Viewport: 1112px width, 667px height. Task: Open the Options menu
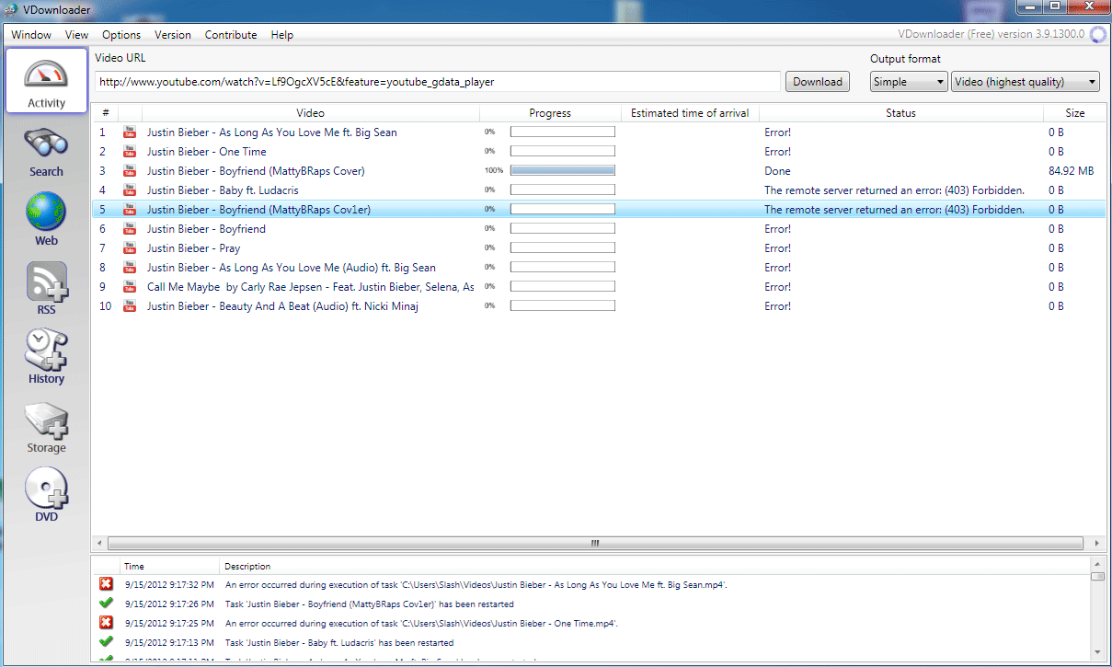[x=120, y=34]
